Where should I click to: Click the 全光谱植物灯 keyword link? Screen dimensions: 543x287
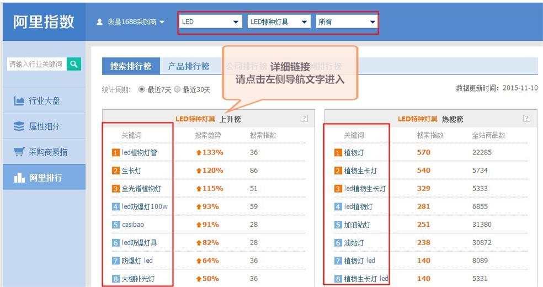click(x=141, y=189)
